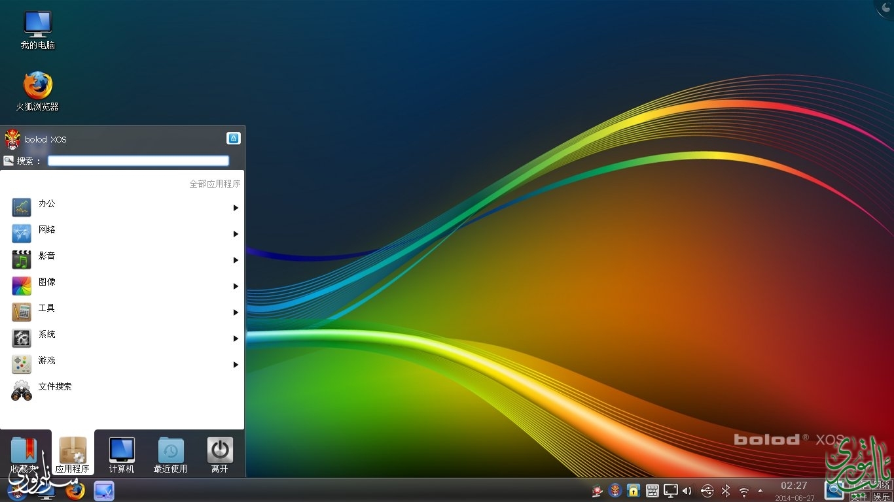The height and width of the screenshot is (502, 894).
Task: Click the show desktop icon in taskbar
Action: [x=104, y=490]
